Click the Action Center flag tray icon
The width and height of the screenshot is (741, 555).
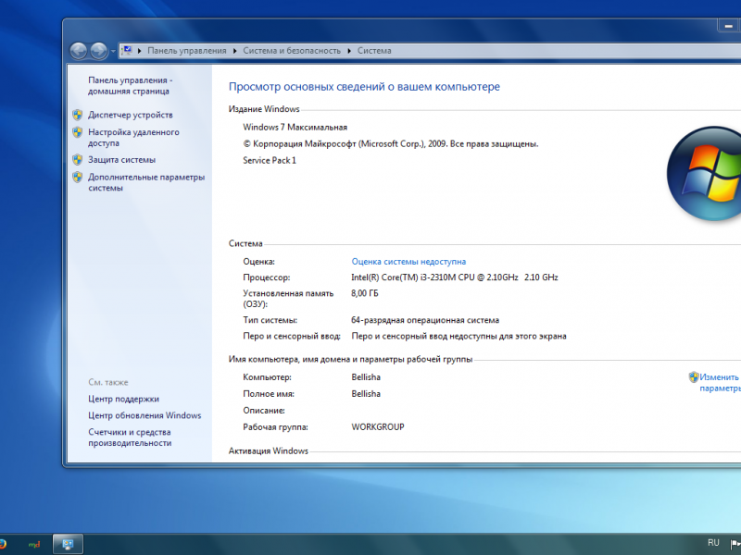(735, 544)
